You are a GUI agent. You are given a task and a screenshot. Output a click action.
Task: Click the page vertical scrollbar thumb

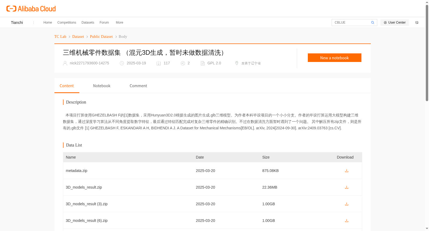427,53
